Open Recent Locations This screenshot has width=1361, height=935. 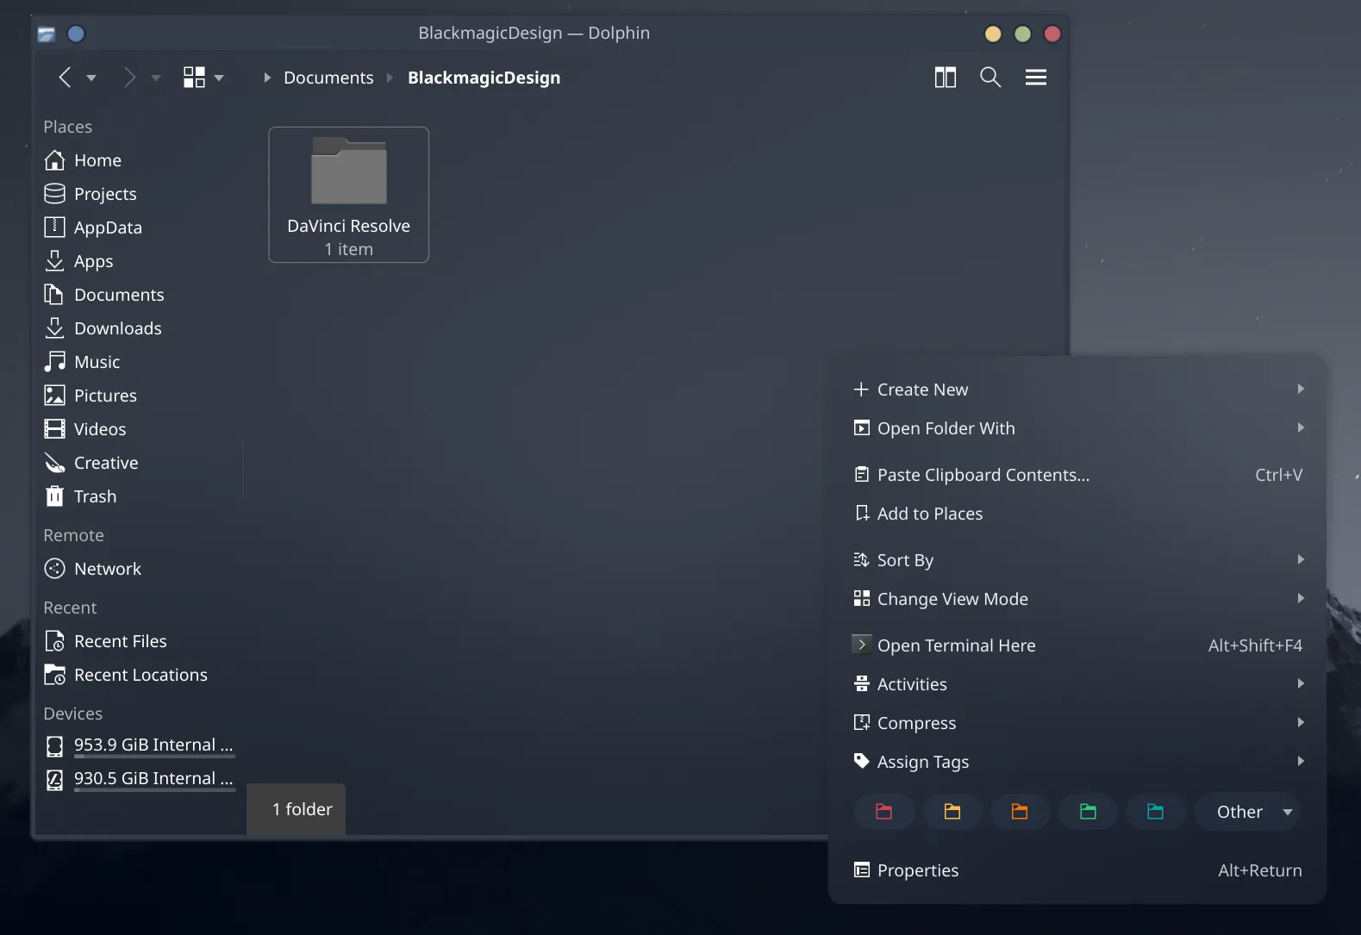pos(138,675)
